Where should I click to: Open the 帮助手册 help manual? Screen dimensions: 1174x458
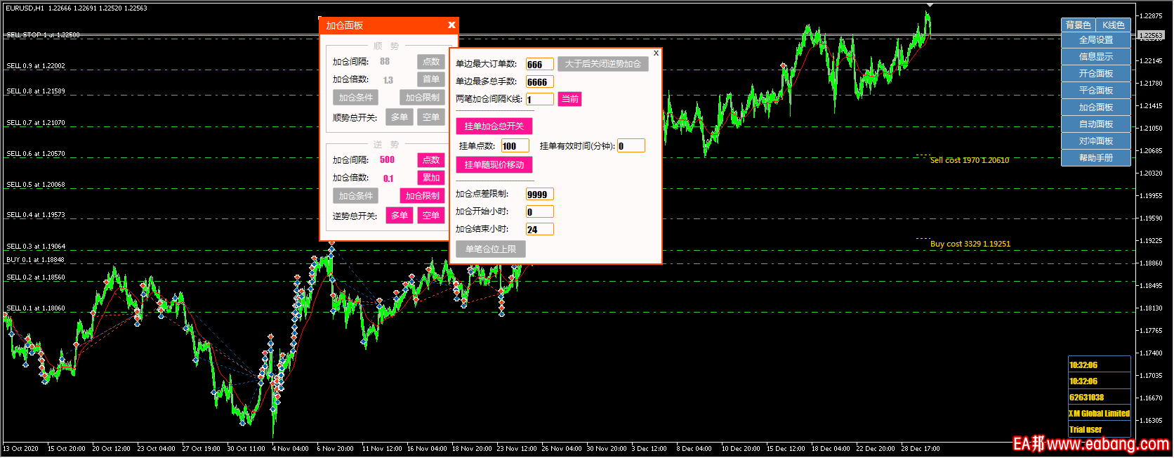click(x=1095, y=158)
